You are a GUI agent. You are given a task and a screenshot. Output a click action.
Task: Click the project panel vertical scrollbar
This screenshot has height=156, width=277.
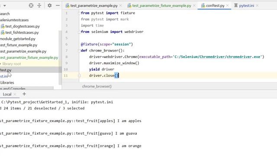pos(60,58)
